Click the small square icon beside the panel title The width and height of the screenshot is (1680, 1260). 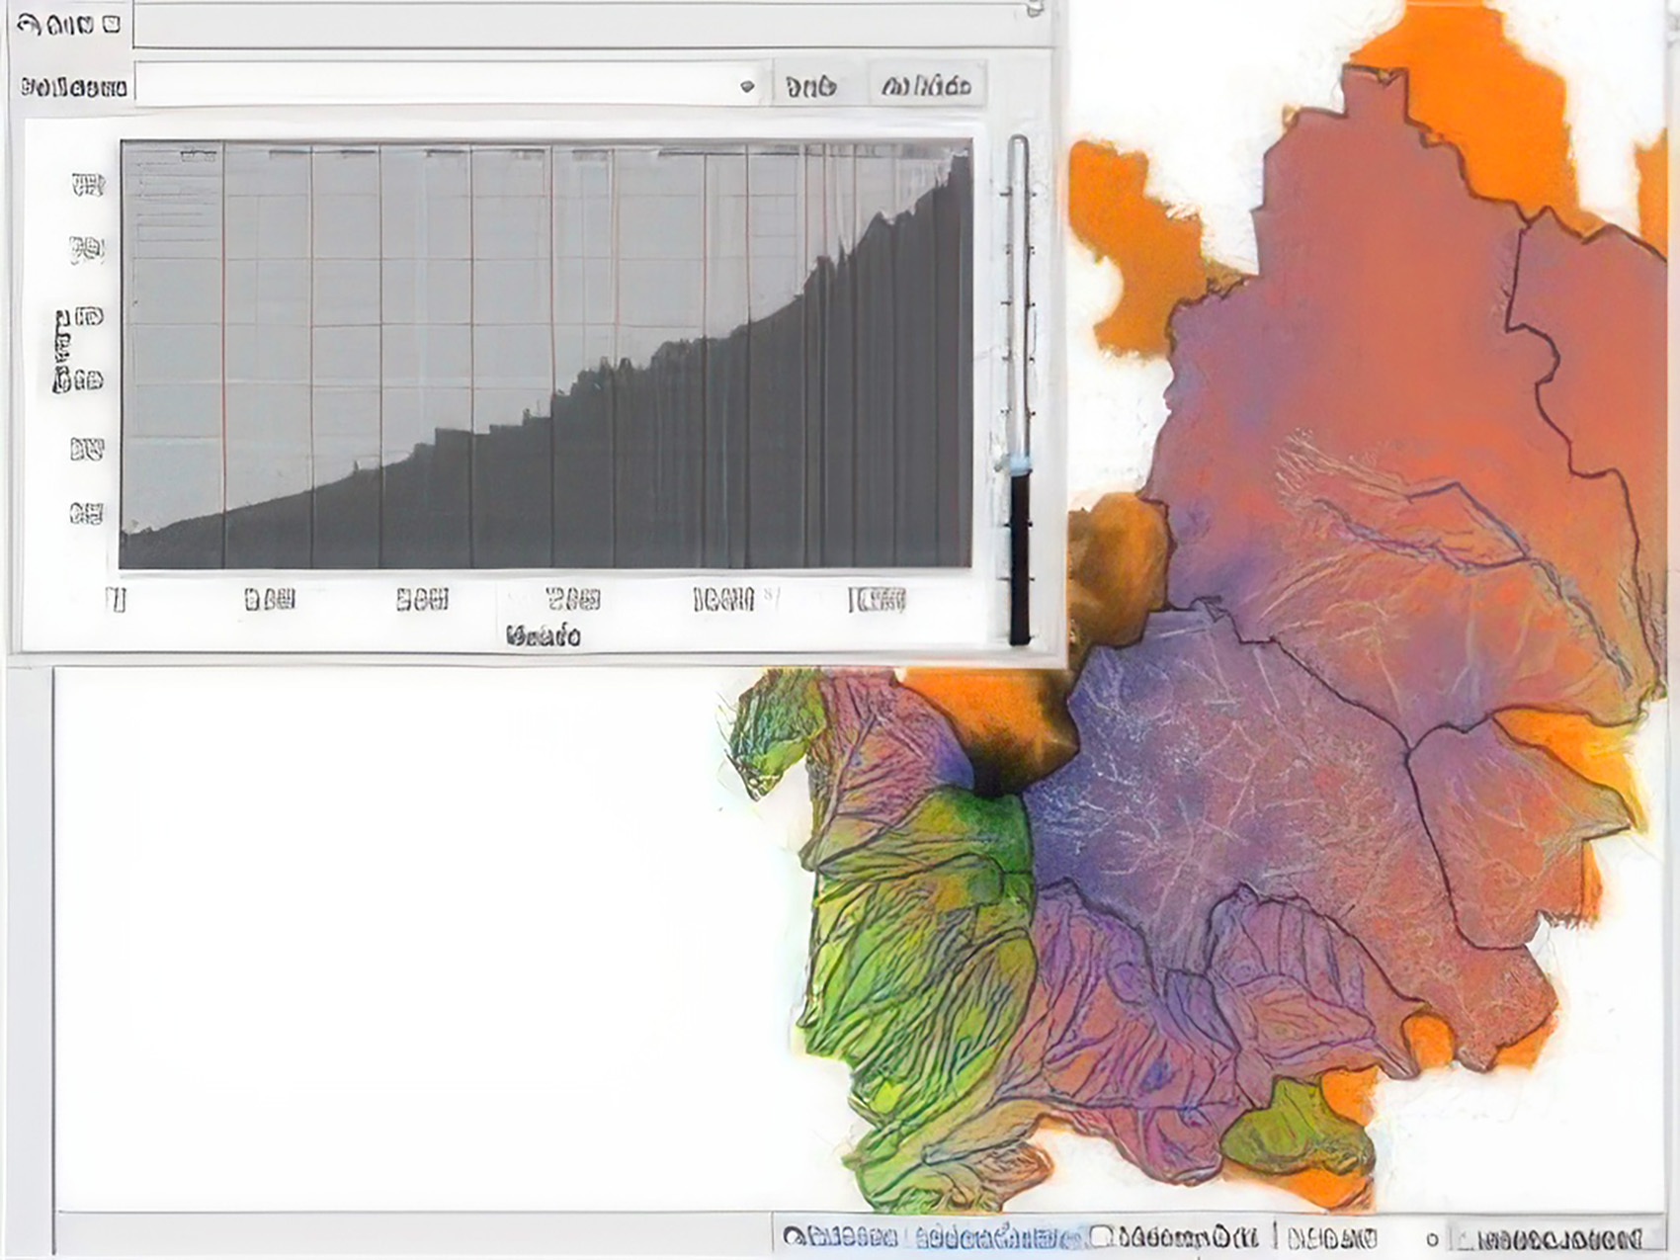click(x=112, y=24)
